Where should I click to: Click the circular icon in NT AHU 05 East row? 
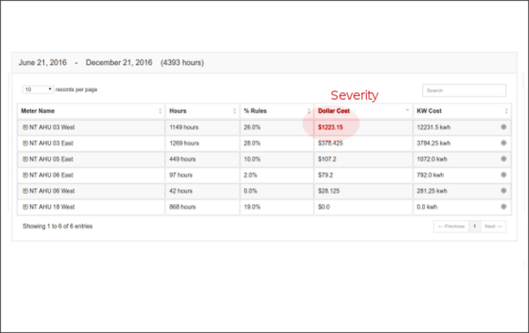tap(504, 159)
